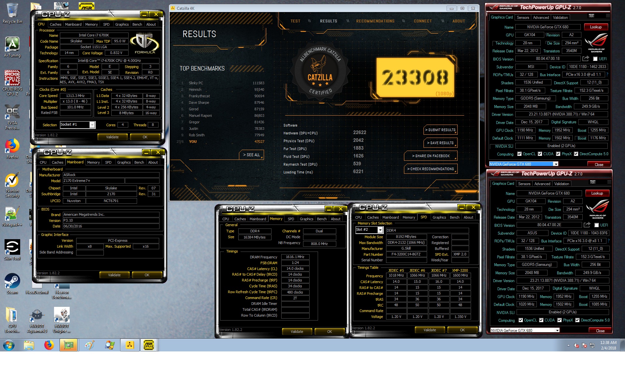625x369 pixels.
Task: Click CHECK RECOMMENDATIONS button
Action: [431, 169]
